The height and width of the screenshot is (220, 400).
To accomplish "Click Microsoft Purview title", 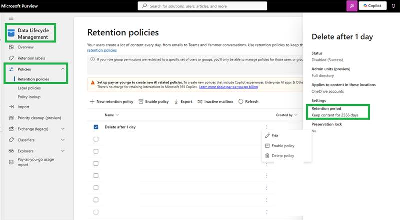I will (x=19, y=6).
